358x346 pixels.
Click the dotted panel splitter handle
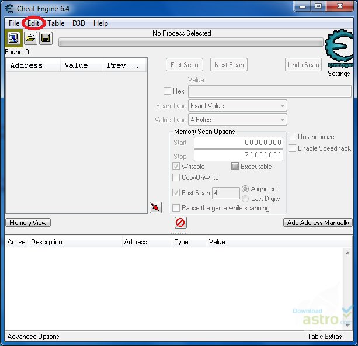(x=179, y=233)
